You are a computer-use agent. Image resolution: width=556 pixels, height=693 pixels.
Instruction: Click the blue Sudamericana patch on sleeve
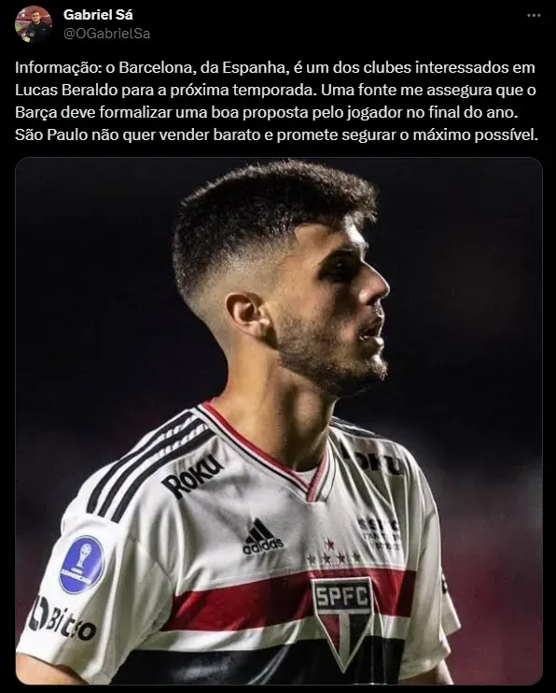click(82, 564)
